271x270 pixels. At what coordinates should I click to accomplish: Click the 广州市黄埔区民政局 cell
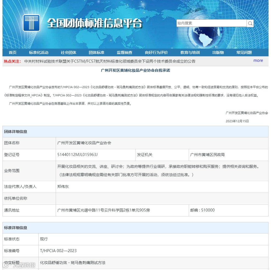pyautogui.click(x=228, y=155)
